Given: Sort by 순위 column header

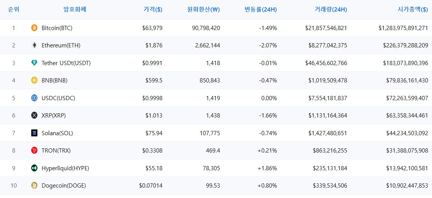Looking at the screenshot, I should pyautogui.click(x=13, y=9).
